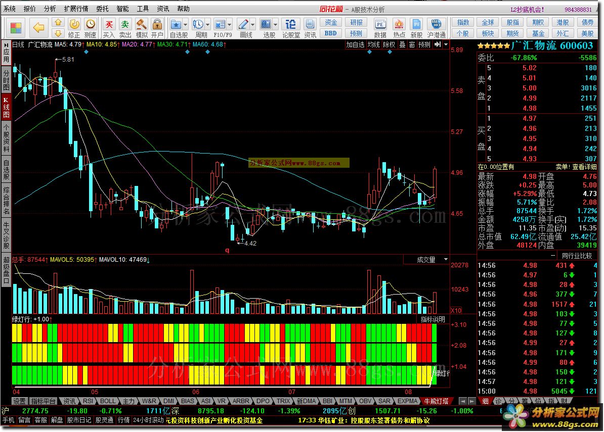
Task: Click the 设置 settings button below chart
Action: click(x=20, y=401)
